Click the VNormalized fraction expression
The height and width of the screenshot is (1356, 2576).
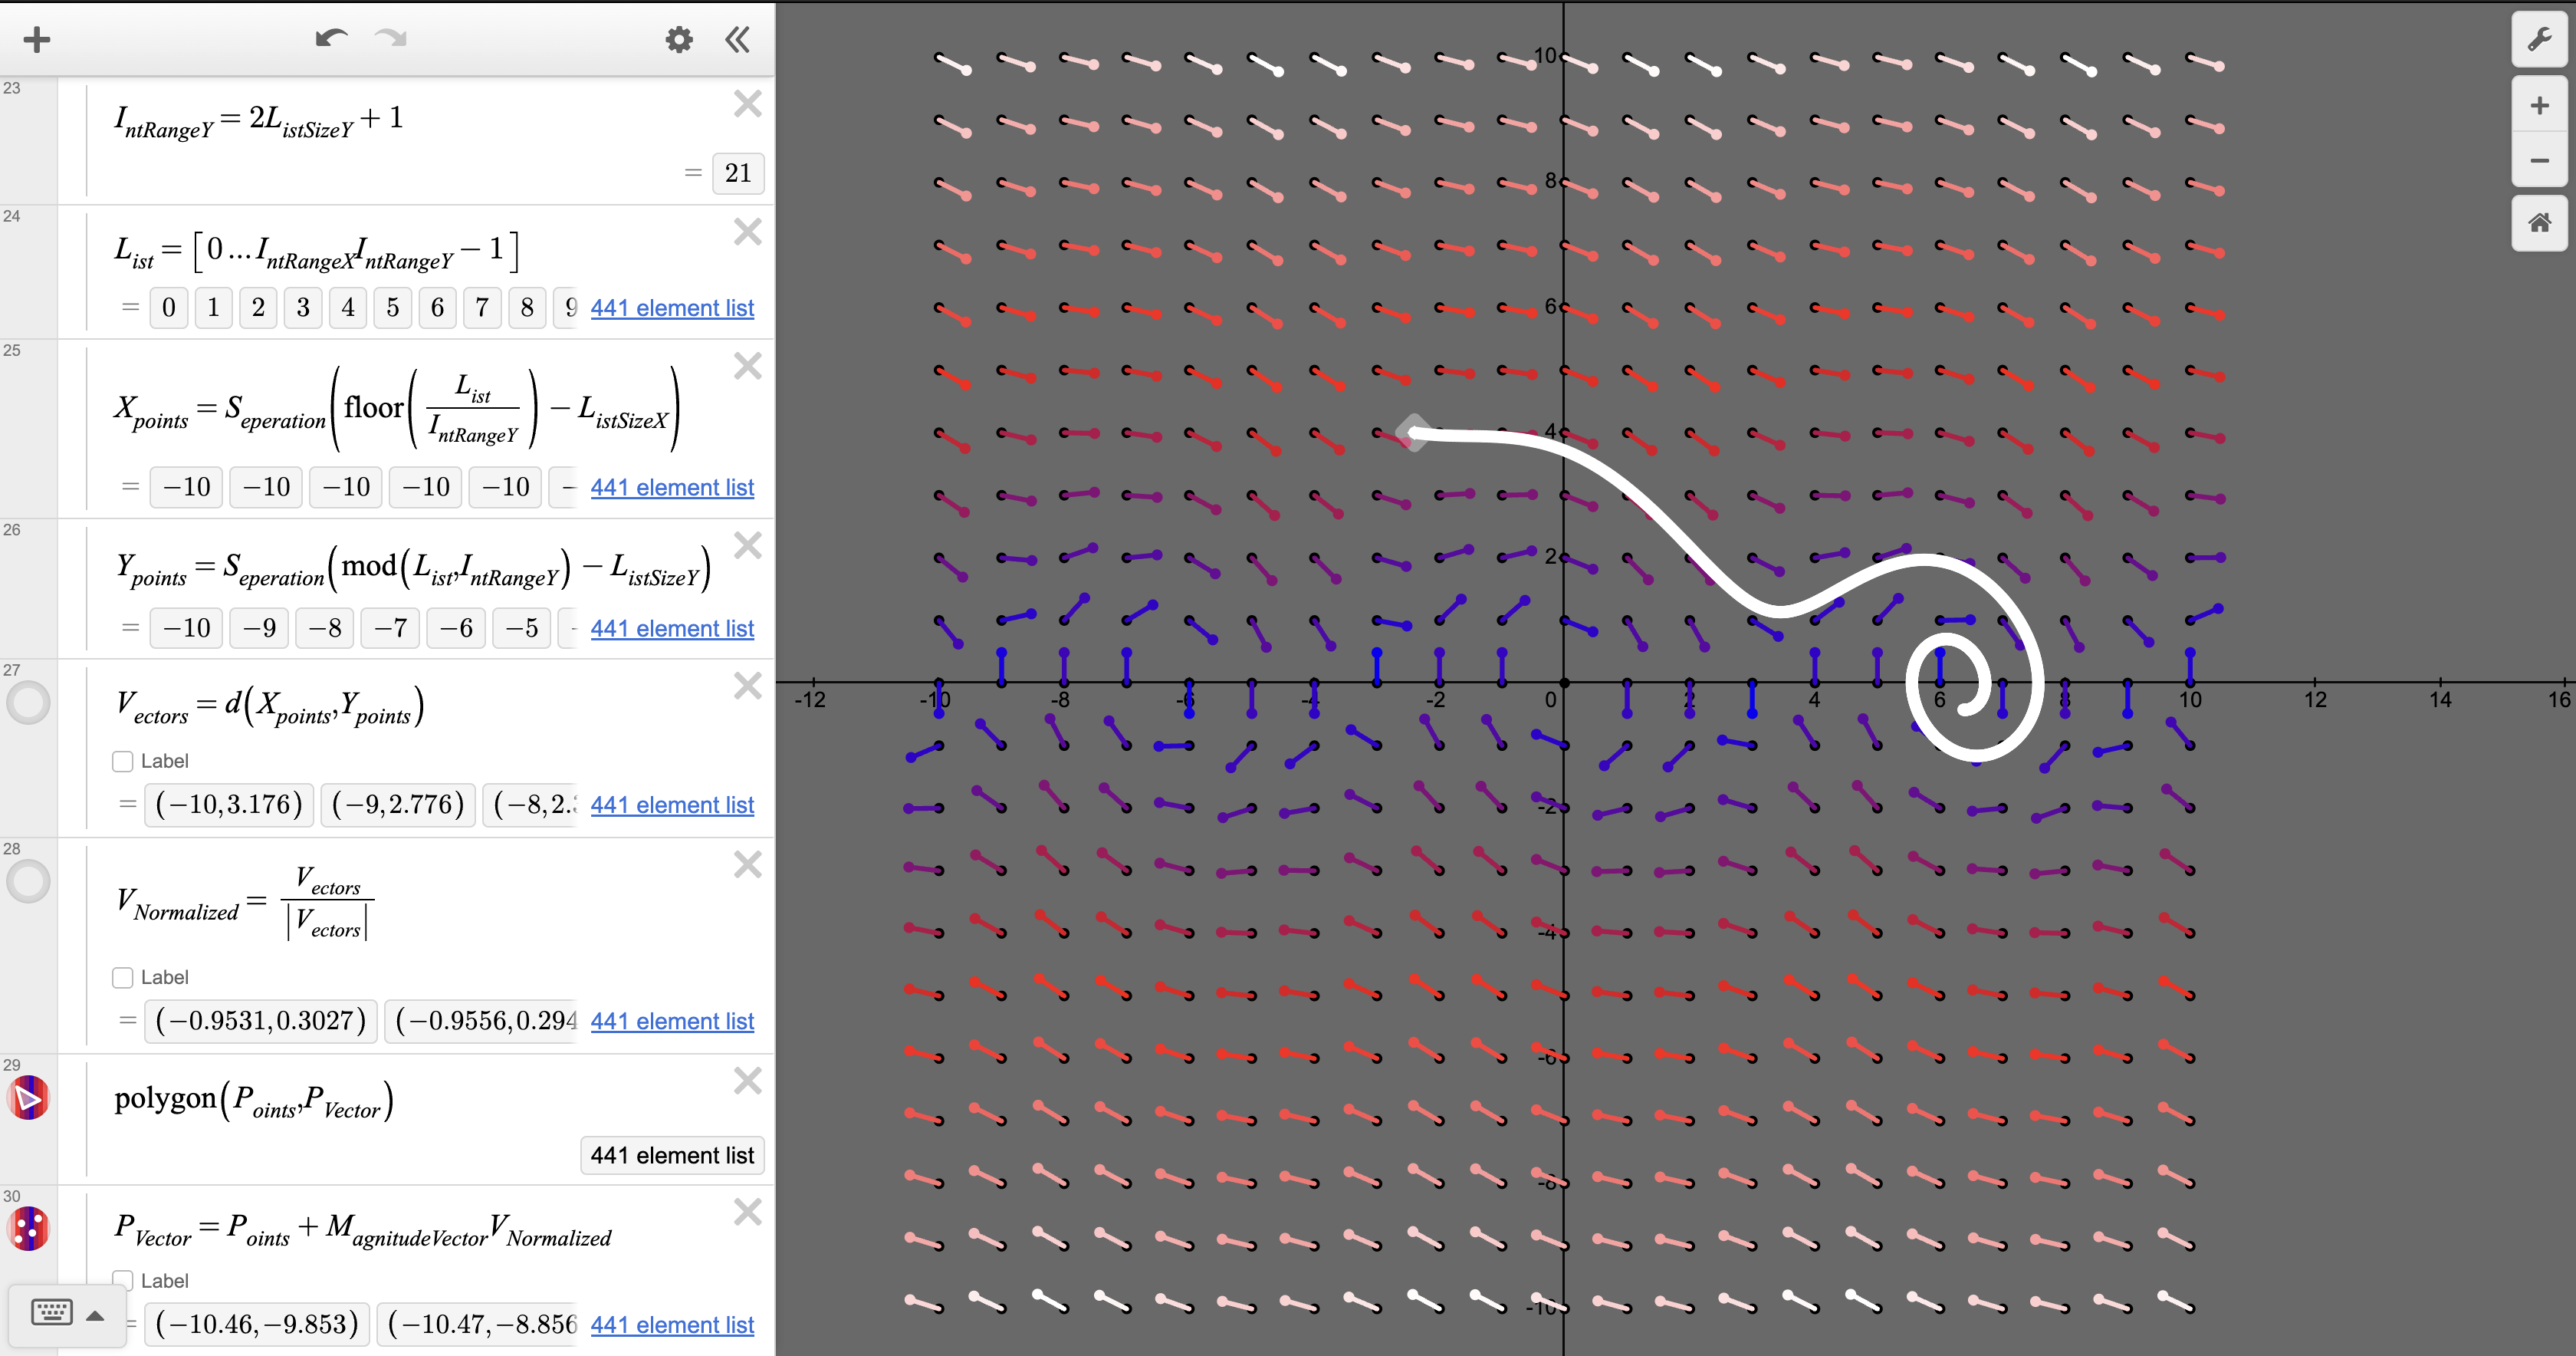pyautogui.click(x=245, y=903)
